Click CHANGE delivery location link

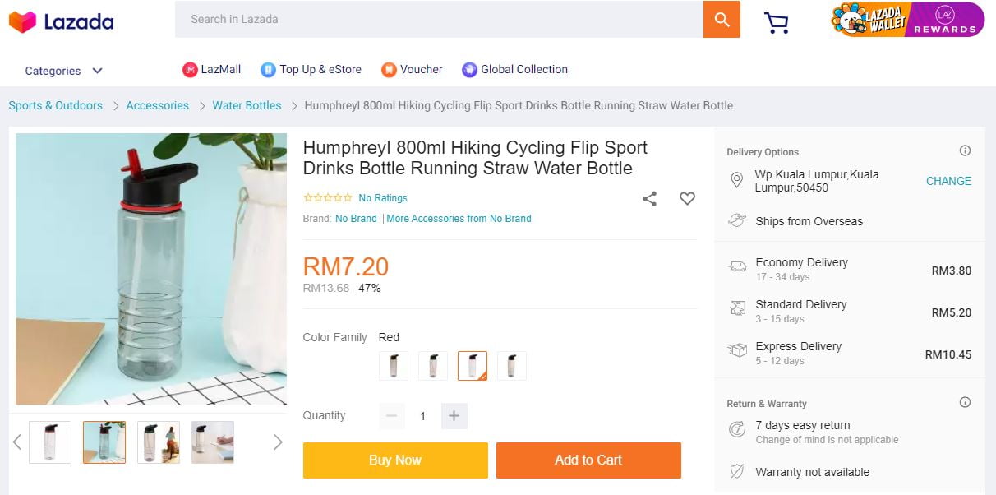[948, 181]
